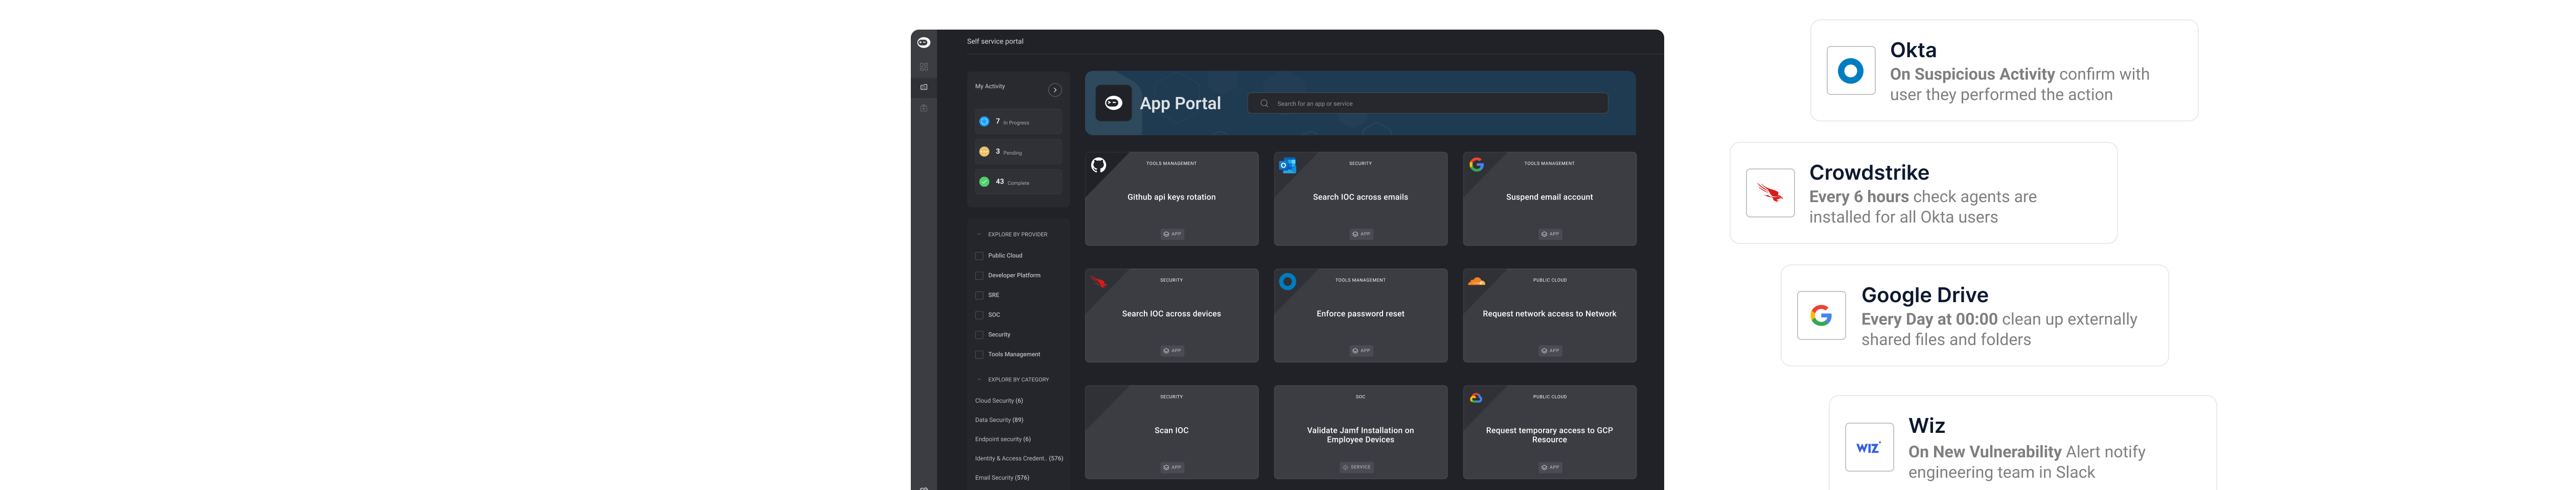Viewport: 2576px width, 490px height.
Task: Click the sidebar icon below the monitor icon
Action: pyautogui.click(x=923, y=108)
